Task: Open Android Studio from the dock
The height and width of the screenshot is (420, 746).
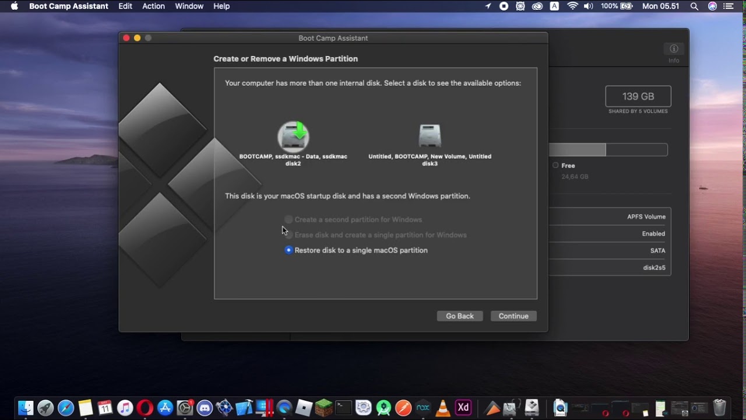Action: (x=383, y=407)
